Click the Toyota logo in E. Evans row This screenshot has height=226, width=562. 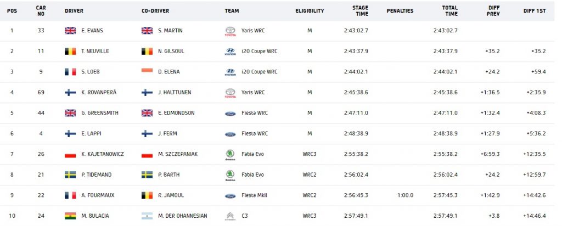click(x=230, y=31)
